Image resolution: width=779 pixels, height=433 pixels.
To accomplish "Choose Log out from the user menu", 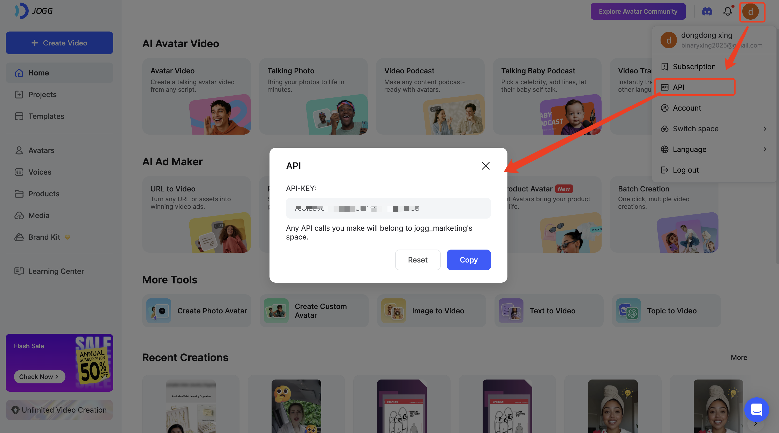I will pos(714,170).
